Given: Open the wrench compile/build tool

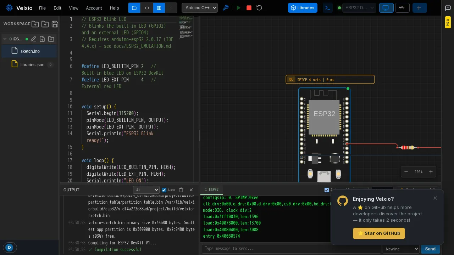Looking at the screenshot, I should pyautogui.click(x=226, y=8).
